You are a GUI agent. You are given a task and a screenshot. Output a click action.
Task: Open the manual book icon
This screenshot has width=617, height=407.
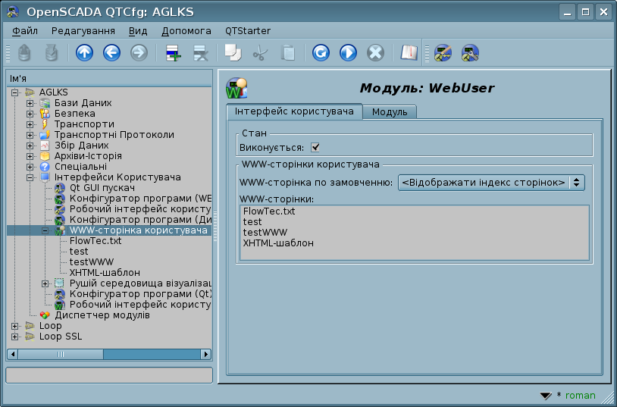409,53
